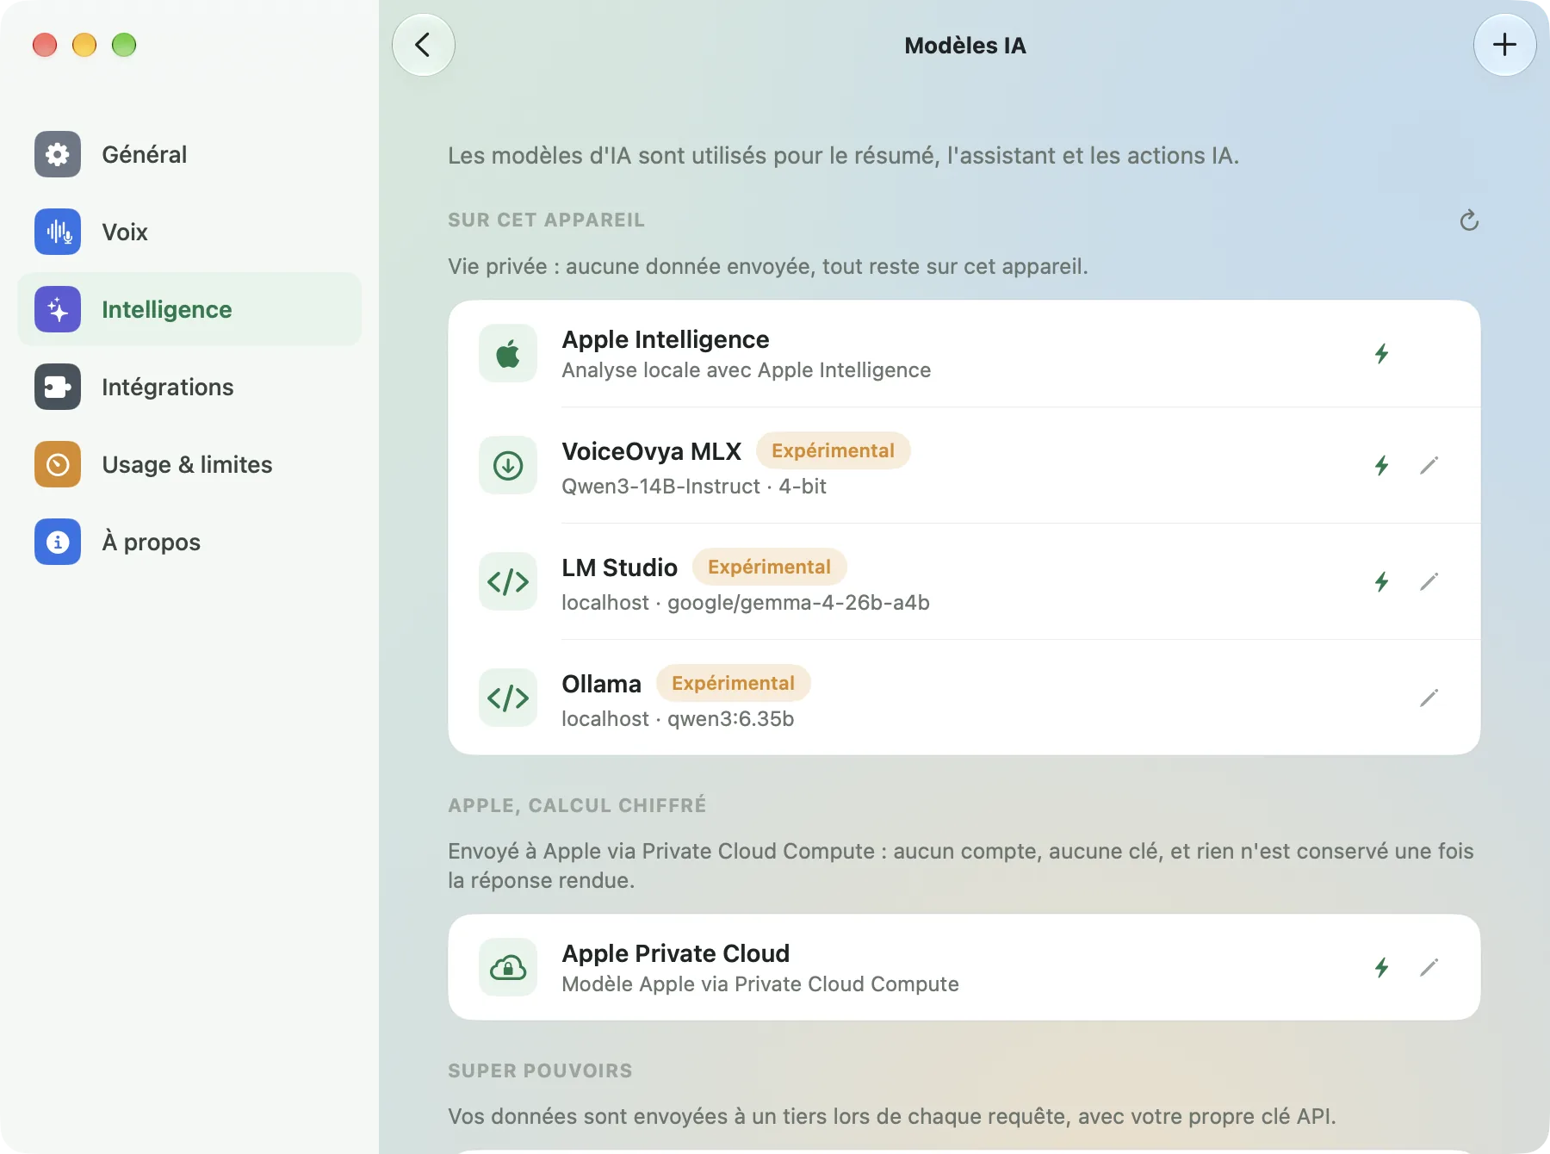1550x1154 pixels.
Task: Click the Expérimental badge next to LM Studio
Action: click(769, 567)
